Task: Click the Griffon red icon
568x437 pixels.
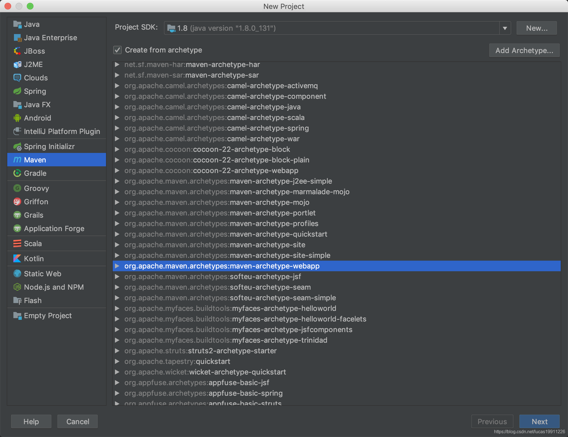Action: (17, 202)
